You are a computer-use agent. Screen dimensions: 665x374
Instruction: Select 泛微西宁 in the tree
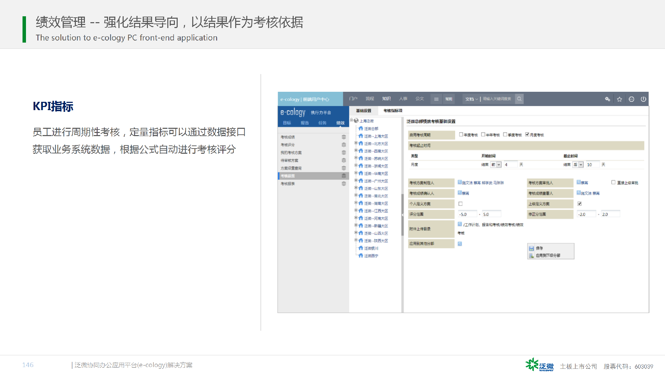(371, 256)
